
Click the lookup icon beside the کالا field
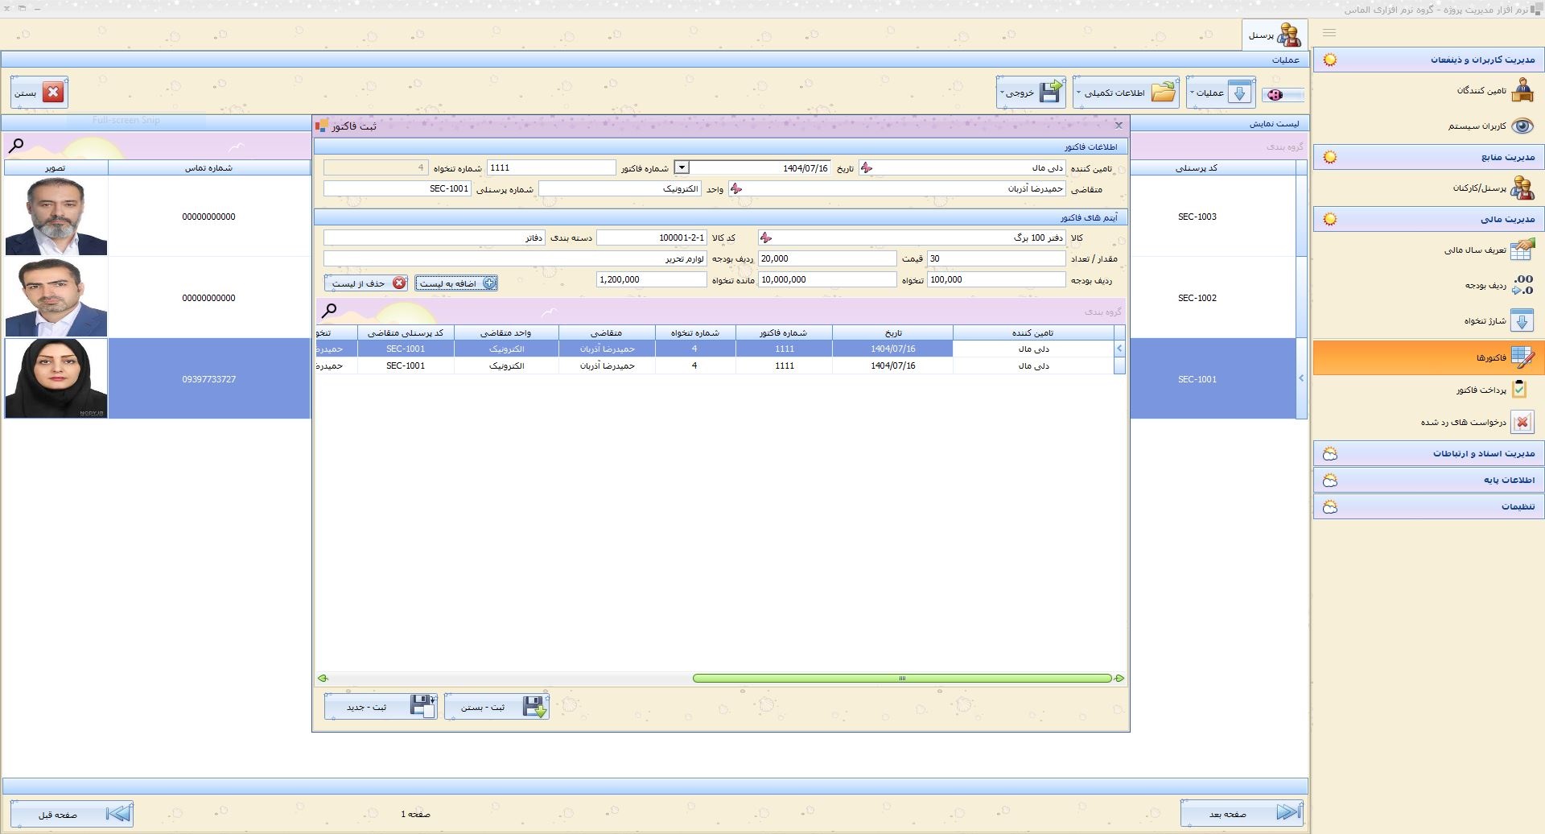[765, 238]
